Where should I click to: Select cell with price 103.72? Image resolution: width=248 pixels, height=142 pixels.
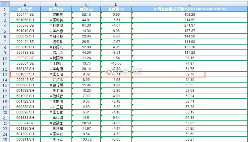point(86,139)
